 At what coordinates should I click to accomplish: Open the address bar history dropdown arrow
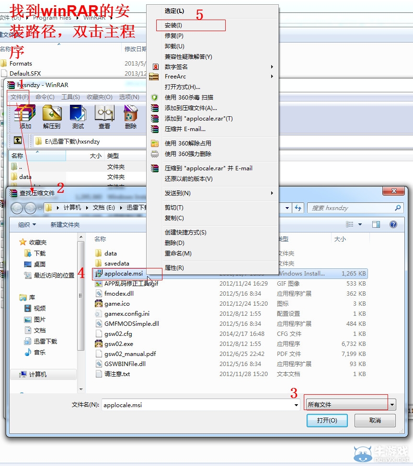tap(287, 208)
